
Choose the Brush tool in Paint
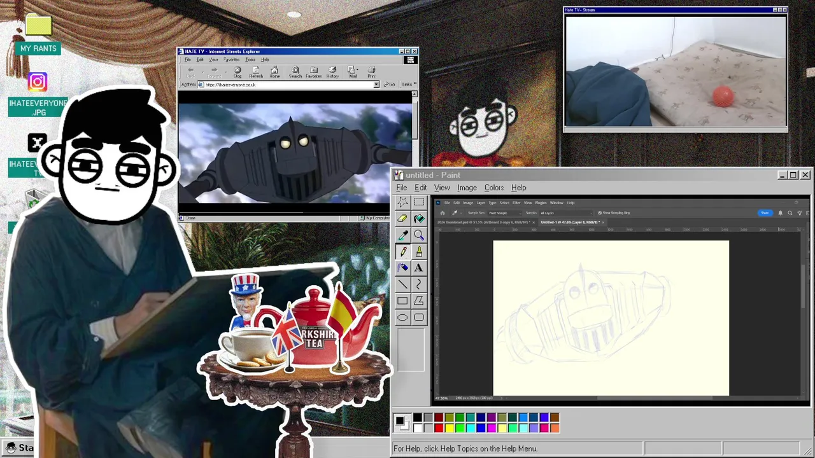point(419,251)
